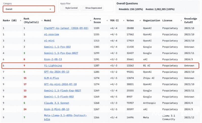Sort by Model column arrow
Screen dimensions: 202x123
click(x=91, y=20)
